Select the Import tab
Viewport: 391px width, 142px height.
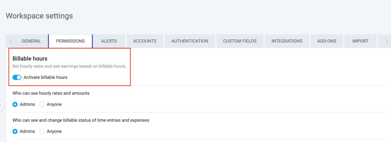[360, 41]
